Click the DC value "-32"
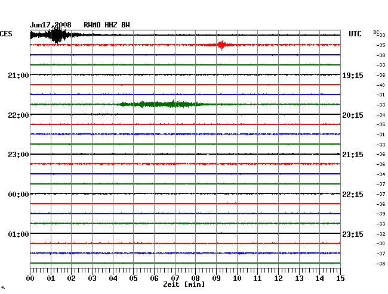This screenshot has width=388, height=294. [381, 234]
